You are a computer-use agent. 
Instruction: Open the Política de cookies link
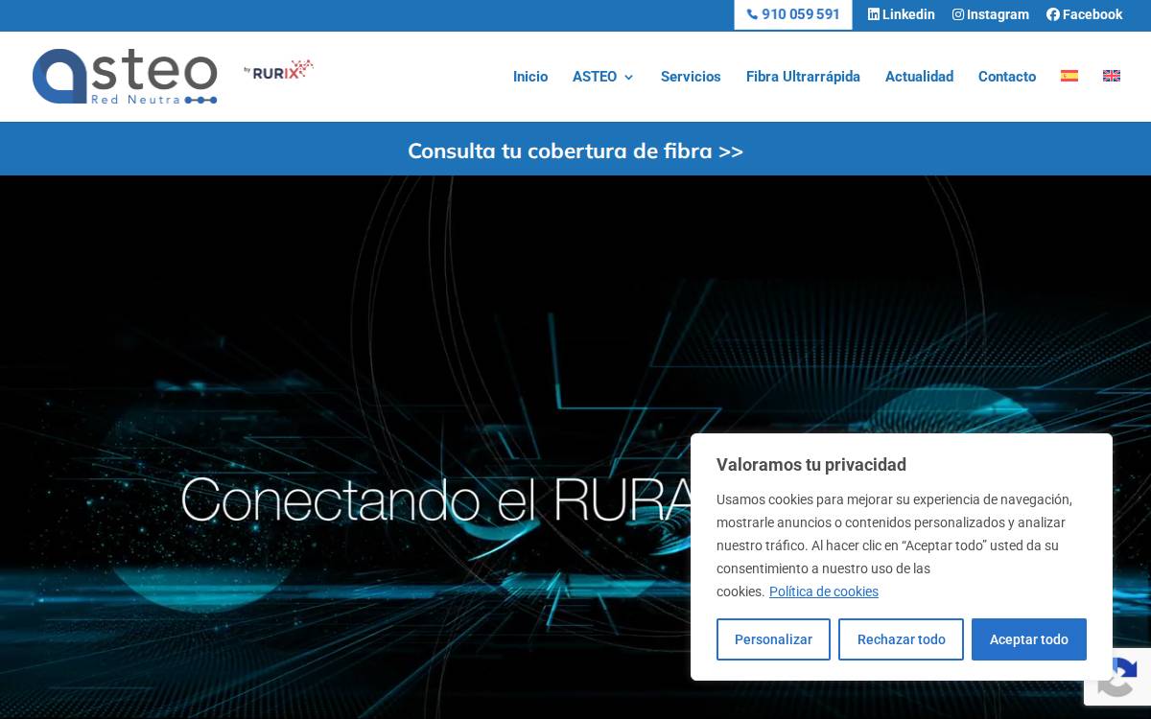tap(824, 591)
